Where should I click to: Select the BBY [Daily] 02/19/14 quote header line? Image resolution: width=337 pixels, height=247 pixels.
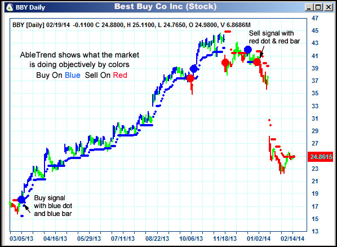131,25
